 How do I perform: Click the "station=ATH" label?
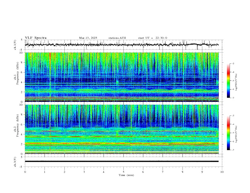click(x=117, y=38)
